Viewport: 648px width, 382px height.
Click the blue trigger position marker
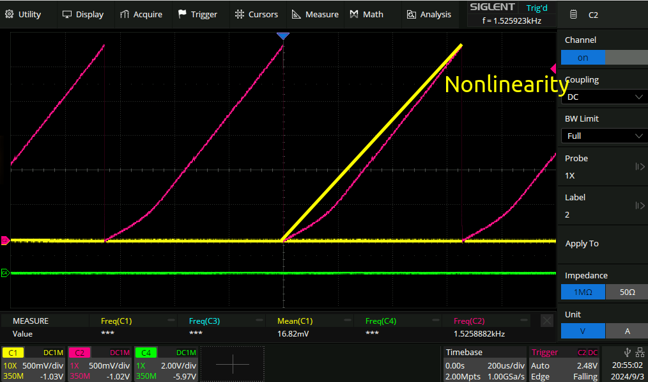(283, 36)
